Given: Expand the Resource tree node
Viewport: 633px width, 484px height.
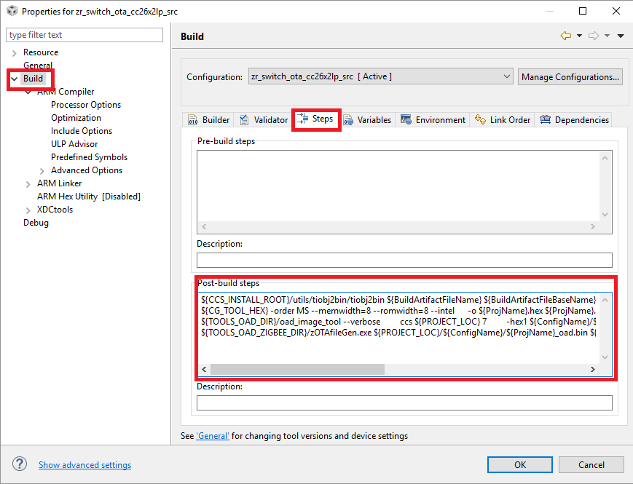Looking at the screenshot, I should pyautogui.click(x=15, y=52).
